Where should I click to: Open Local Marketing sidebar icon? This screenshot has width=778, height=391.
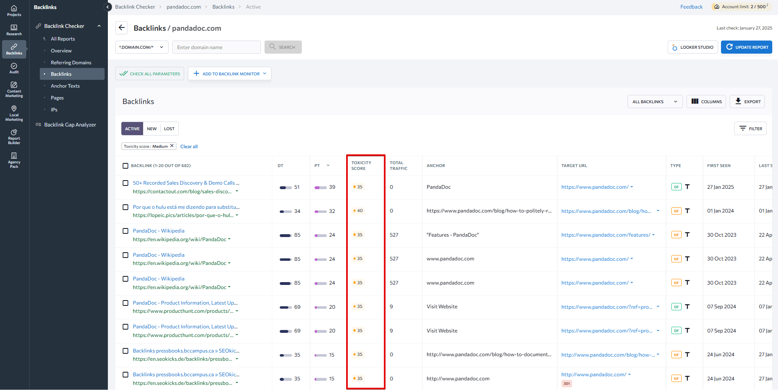click(14, 113)
